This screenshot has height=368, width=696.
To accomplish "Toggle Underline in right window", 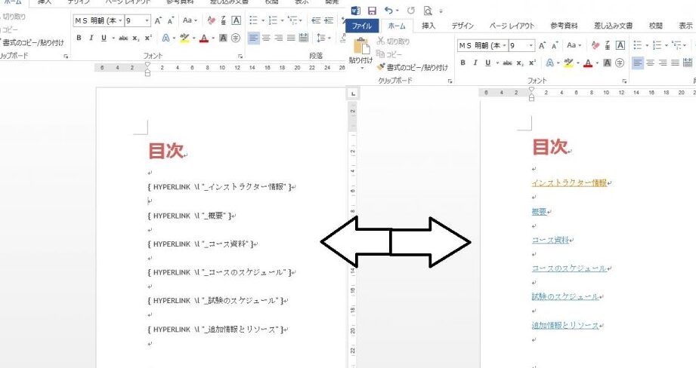I will [488, 63].
